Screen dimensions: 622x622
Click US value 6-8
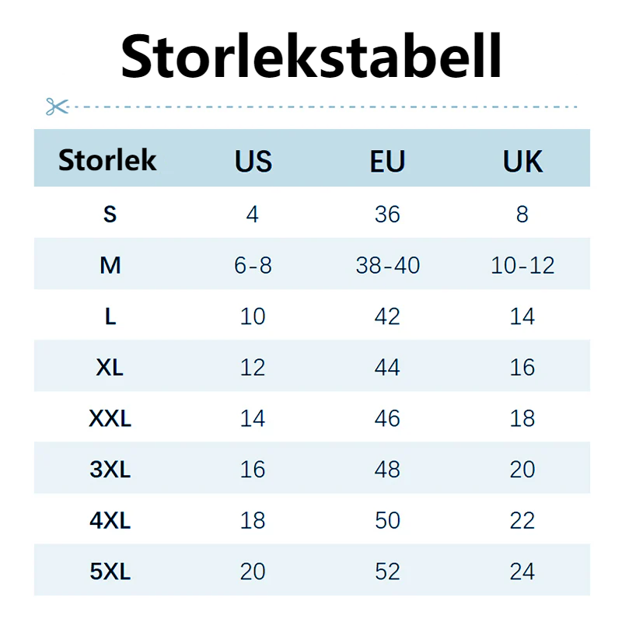253,265
